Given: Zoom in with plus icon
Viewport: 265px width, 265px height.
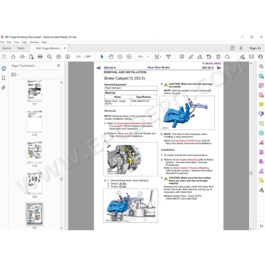Looking at the screenshot, I should (129, 57).
